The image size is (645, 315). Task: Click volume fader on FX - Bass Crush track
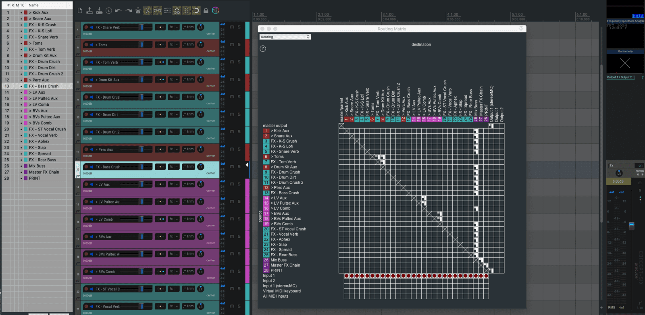click(141, 167)
